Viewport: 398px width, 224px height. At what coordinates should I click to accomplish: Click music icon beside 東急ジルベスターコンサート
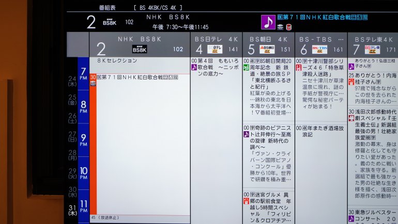point(351,219)
